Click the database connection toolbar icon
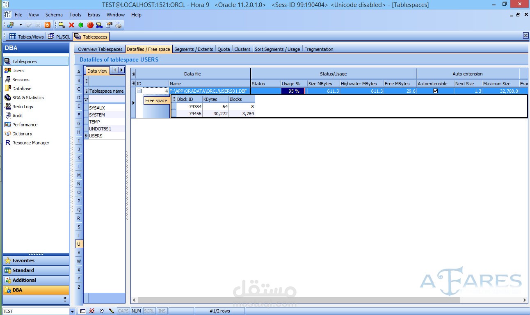The height and width of the screenshot is (315, 530). (11, 25)
